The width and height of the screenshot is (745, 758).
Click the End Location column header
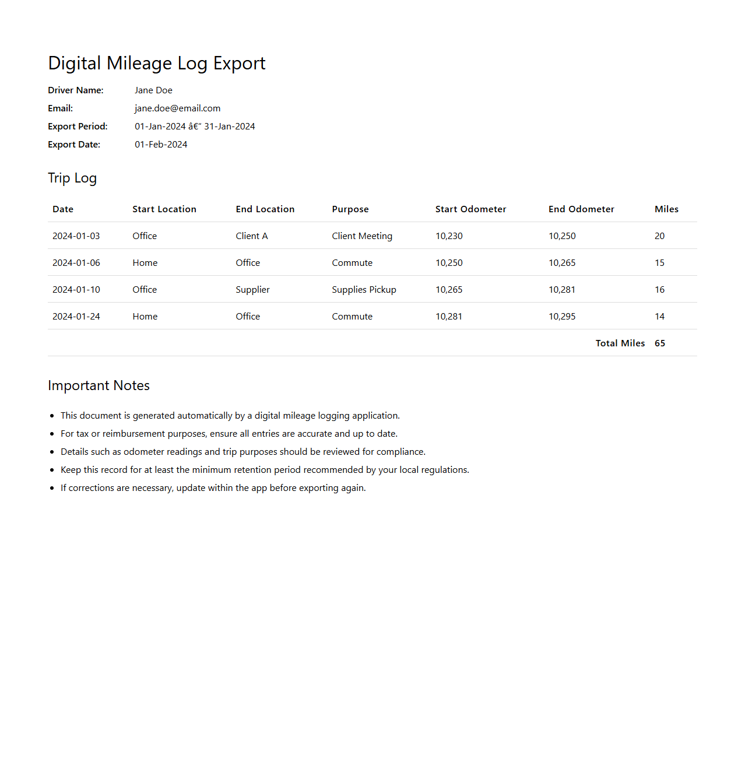click(x=265, y=209)
